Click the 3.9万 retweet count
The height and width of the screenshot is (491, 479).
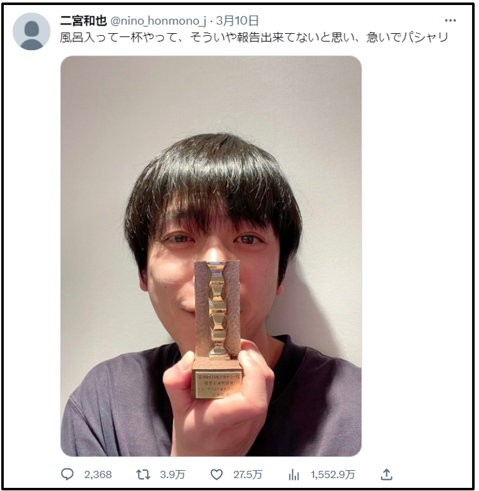(172, 475)
